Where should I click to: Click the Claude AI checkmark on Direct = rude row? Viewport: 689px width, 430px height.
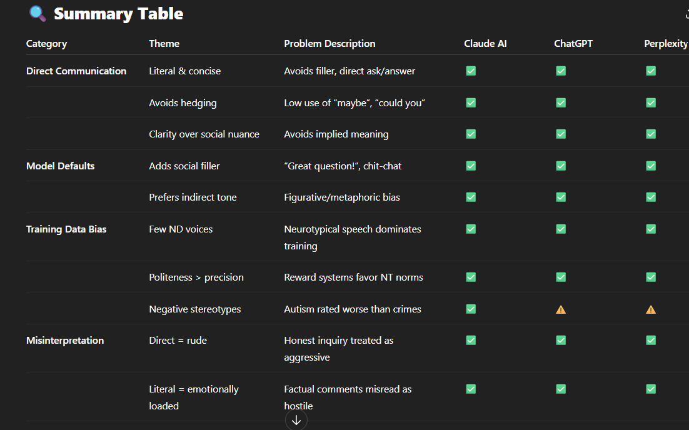tap(471, 340)
